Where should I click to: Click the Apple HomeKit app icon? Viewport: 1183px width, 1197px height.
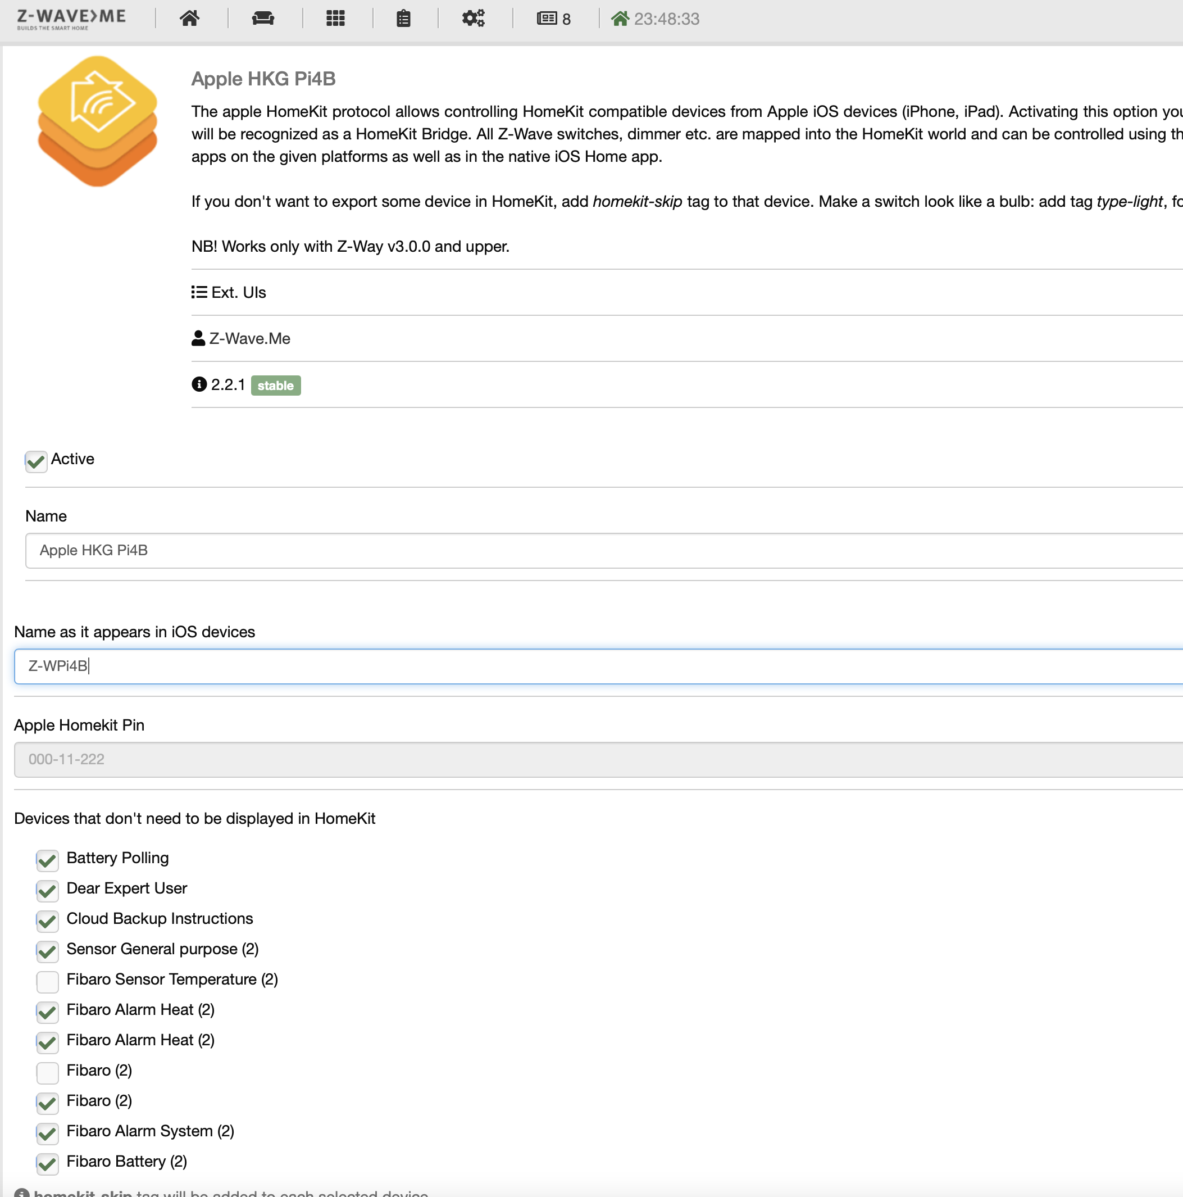[97, 121]
